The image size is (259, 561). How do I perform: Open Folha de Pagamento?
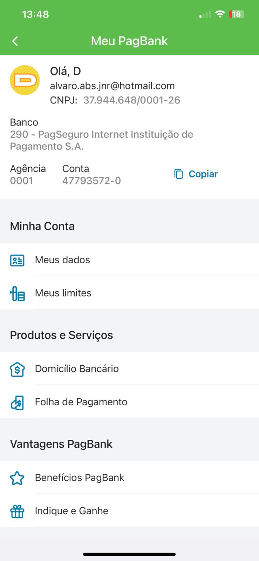[81, 402]
